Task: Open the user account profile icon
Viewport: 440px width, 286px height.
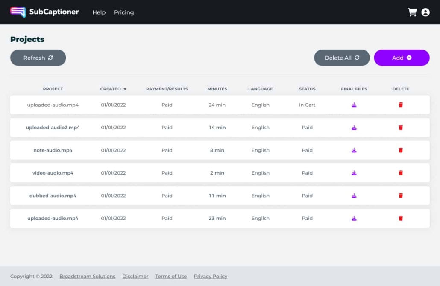Action: pos(425,12)
